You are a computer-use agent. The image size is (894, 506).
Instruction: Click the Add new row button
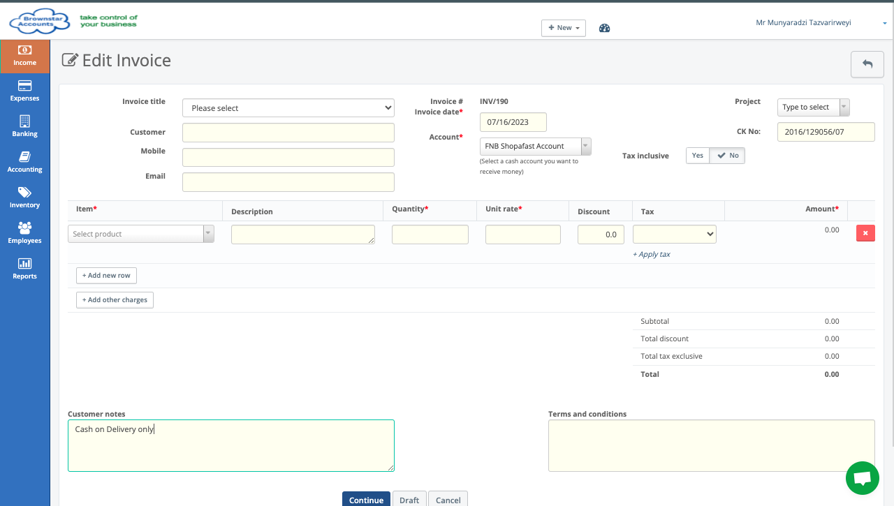[x=106, y=275]
